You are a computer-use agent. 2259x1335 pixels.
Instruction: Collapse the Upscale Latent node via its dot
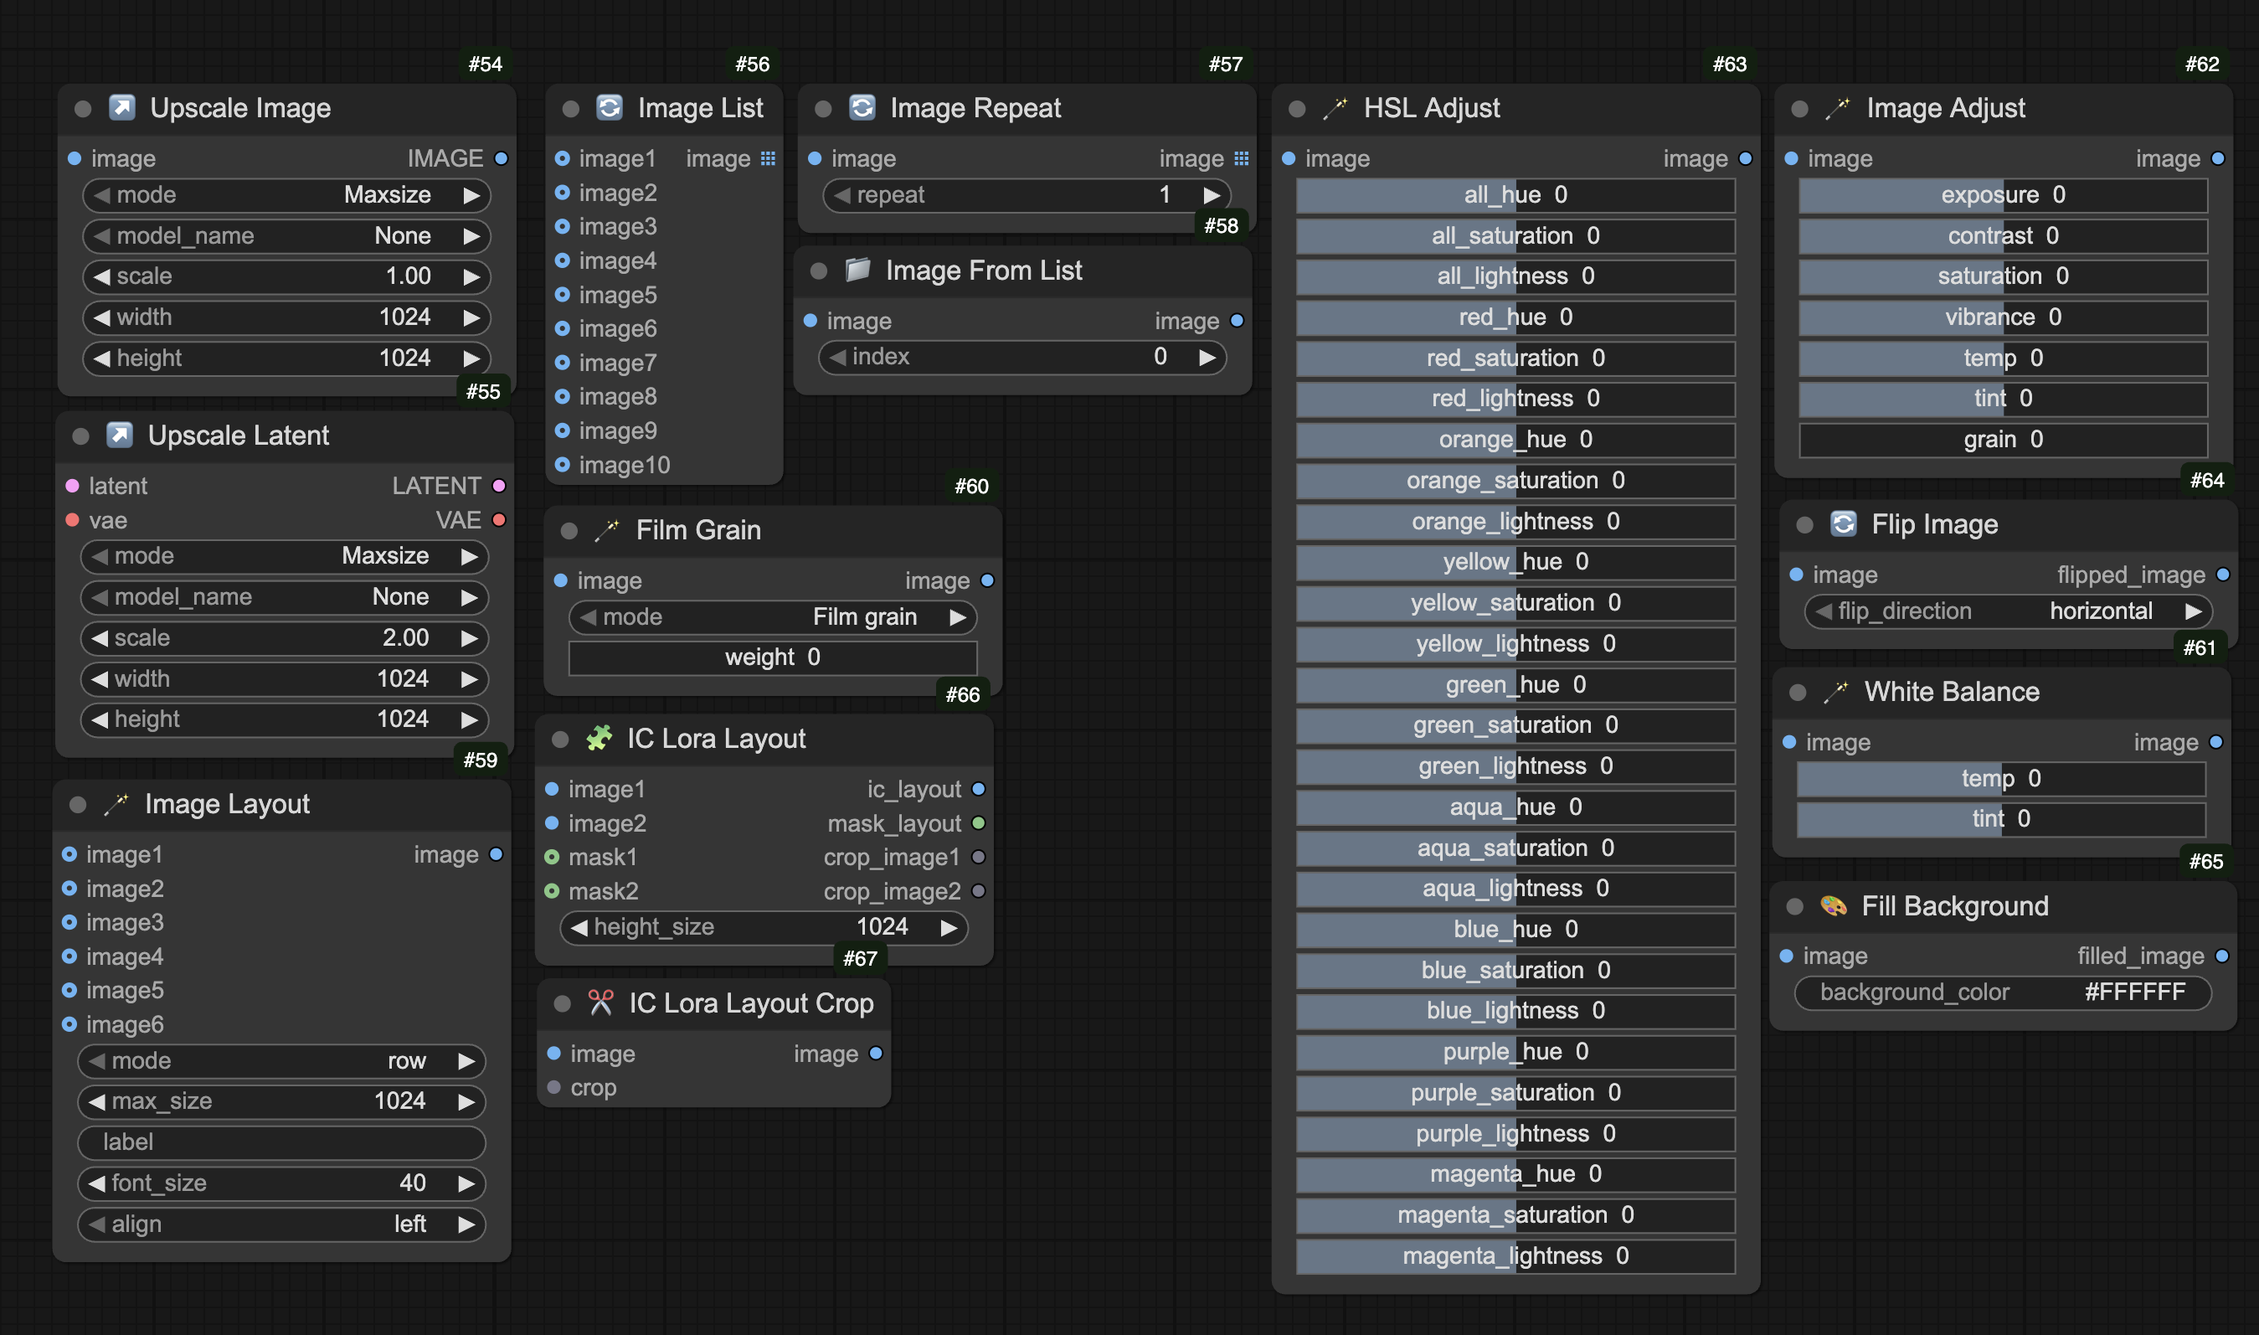[x=81, y=436]
